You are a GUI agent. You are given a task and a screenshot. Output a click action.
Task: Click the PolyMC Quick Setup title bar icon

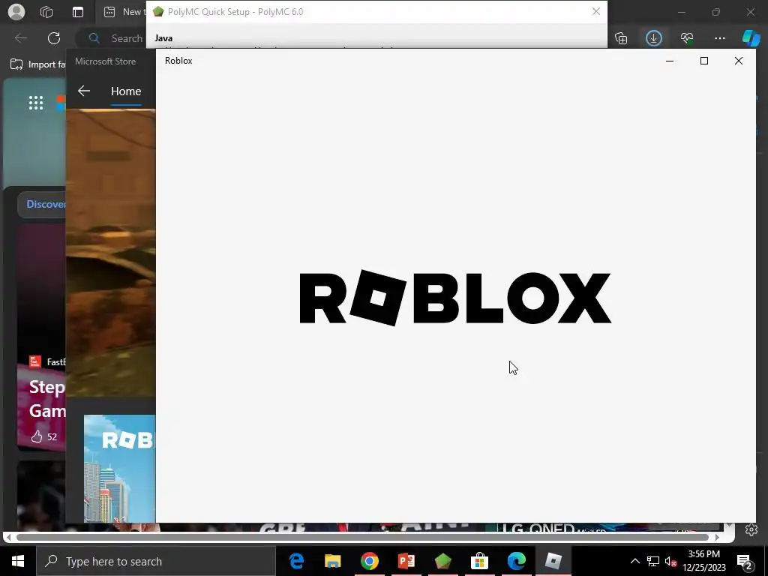click(x=157, y=12)
